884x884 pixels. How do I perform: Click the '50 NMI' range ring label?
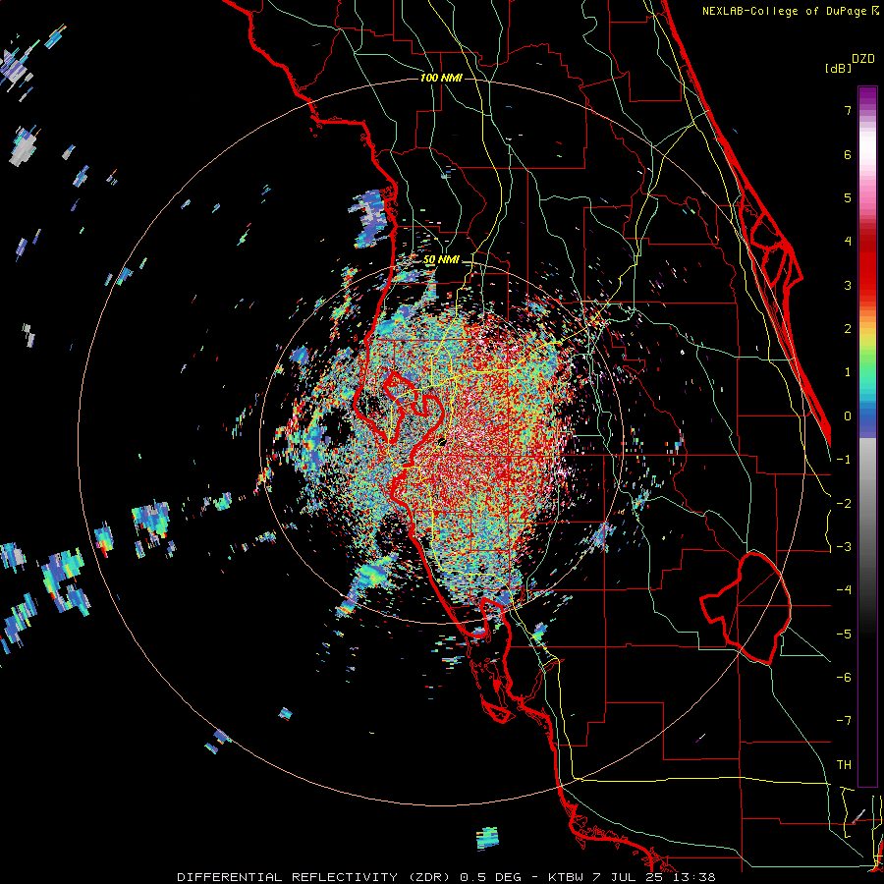tap(441, 260)
